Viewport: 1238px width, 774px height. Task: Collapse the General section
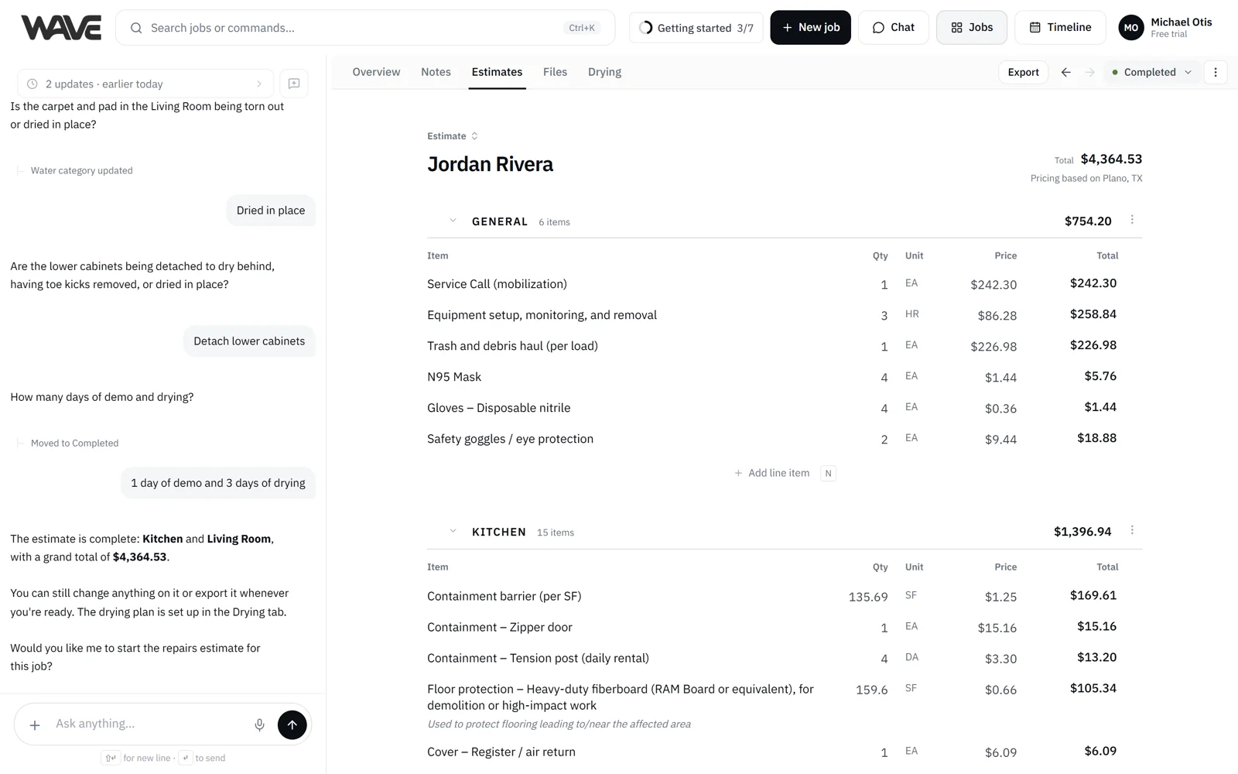click(453, 221)
